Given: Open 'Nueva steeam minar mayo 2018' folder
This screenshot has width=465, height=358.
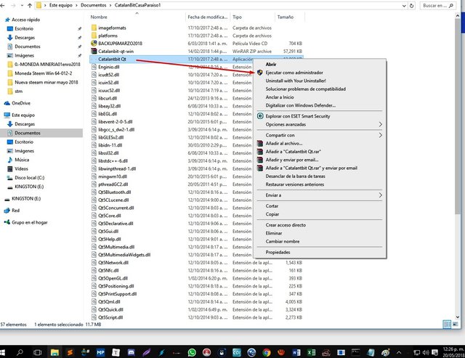Looking at the screenshot, I should click(x=46, y=82).
